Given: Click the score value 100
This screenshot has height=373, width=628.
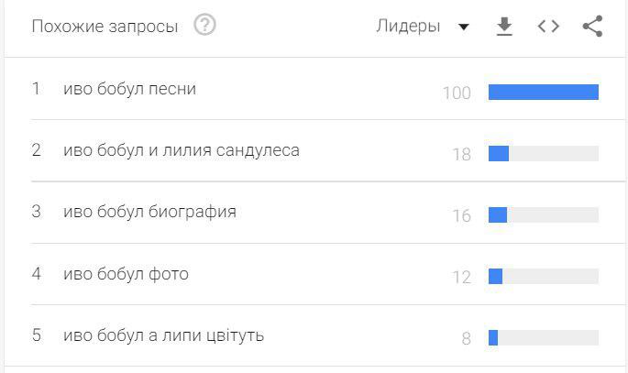Looking at the screenshot, I should point(456,93).
